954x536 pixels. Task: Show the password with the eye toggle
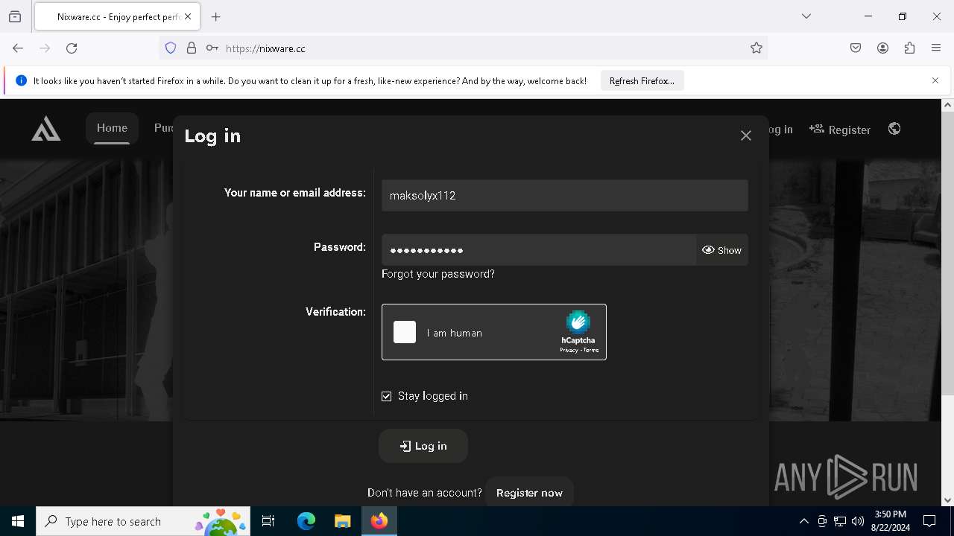pos(722,250)
